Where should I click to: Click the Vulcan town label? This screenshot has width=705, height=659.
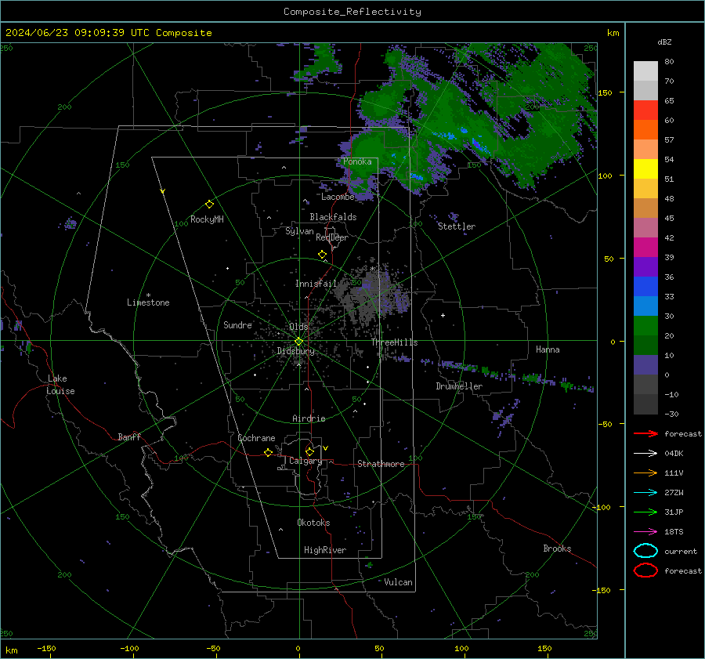pos(398,582)
